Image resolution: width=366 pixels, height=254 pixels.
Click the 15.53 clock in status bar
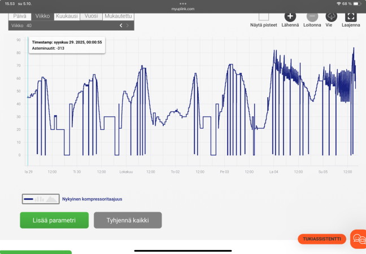pyautogui.click(x=10, y=4)
